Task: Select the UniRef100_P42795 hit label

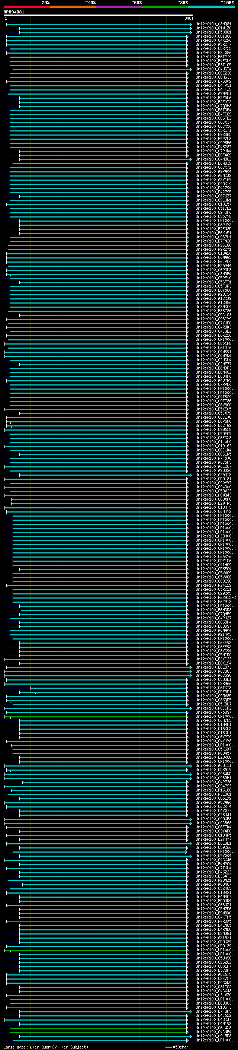Action: (213, 192)
